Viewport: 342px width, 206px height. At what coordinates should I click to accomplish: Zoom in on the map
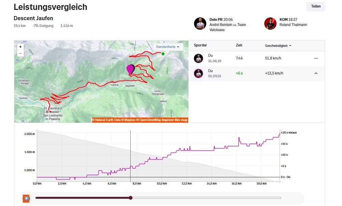pyautogui.click(x=20, y=47)
